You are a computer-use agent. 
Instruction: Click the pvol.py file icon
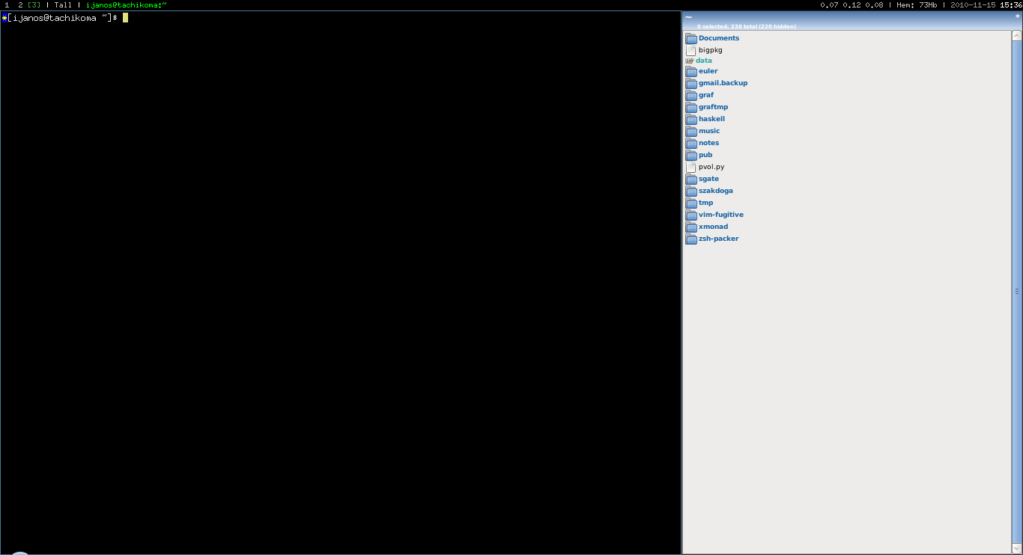(x=691, y=167)
